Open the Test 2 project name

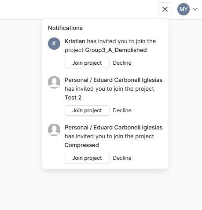click(x=73, y=98)
